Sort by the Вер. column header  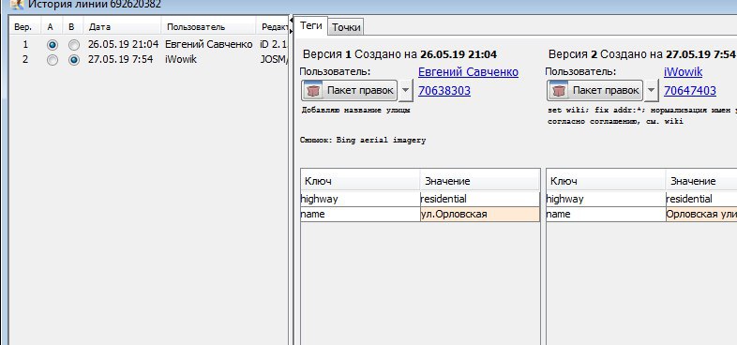(x=23, y=27)
